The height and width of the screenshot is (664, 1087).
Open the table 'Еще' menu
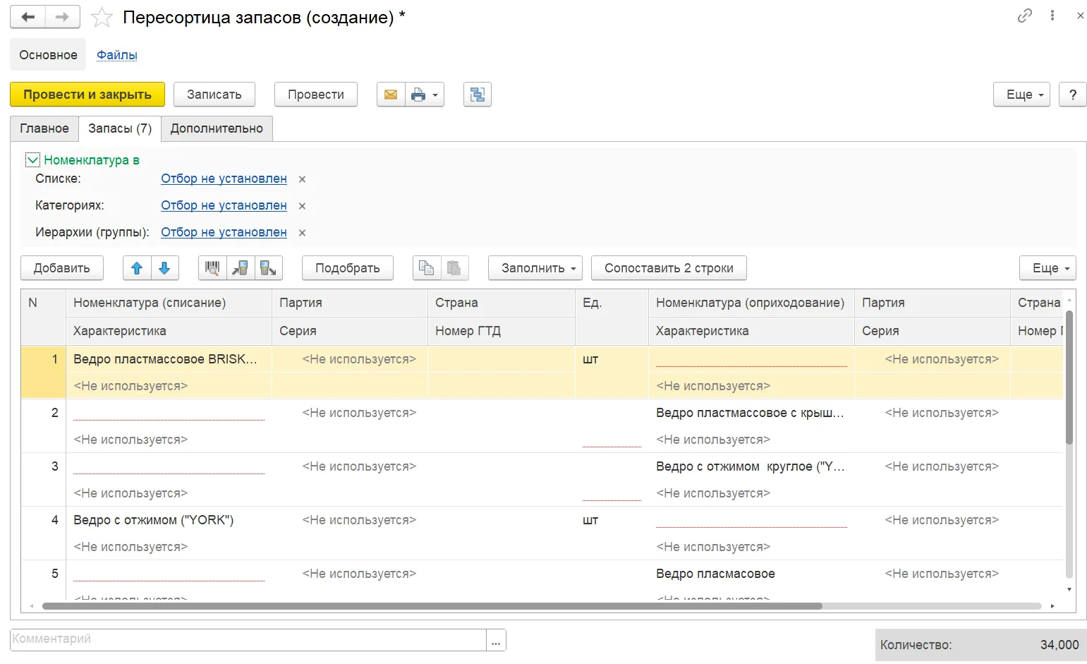point(1047,268)
